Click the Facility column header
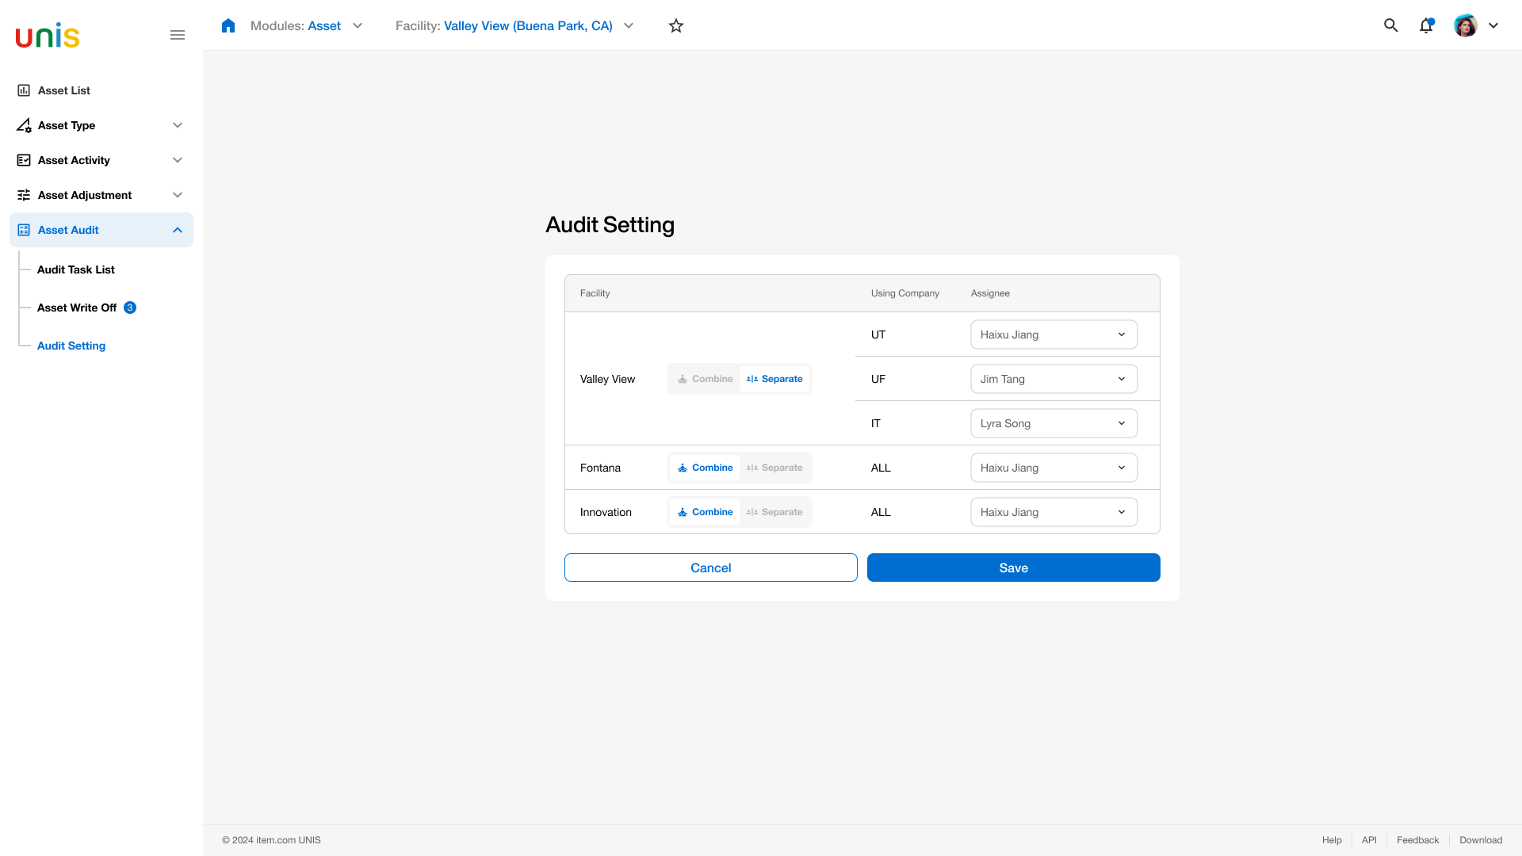 [x=595, y=293]
